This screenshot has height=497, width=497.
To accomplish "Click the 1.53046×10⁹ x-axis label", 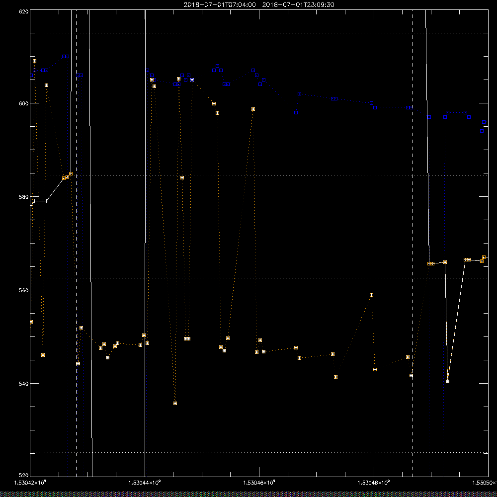I will (259, 483).
